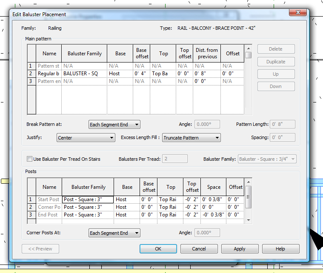Open Help for baluster placement
Screen dimensions: 323x273
[280, 249]
